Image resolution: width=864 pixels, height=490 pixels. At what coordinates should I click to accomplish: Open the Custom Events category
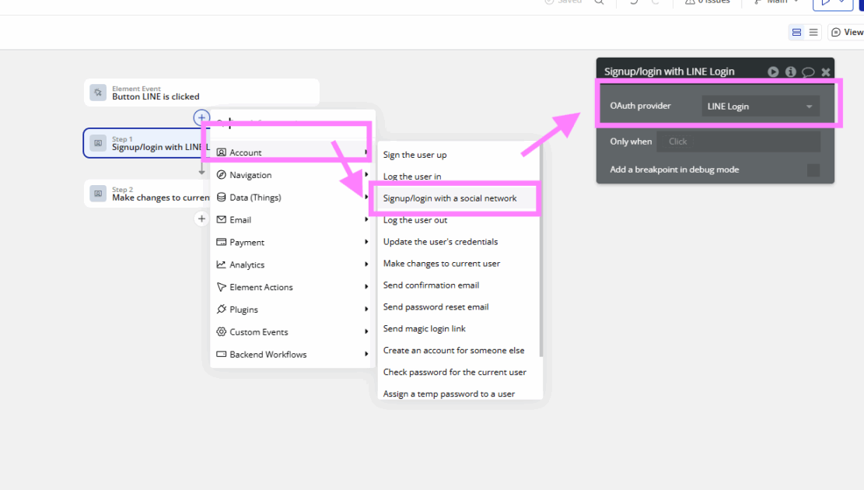[292, 332]
